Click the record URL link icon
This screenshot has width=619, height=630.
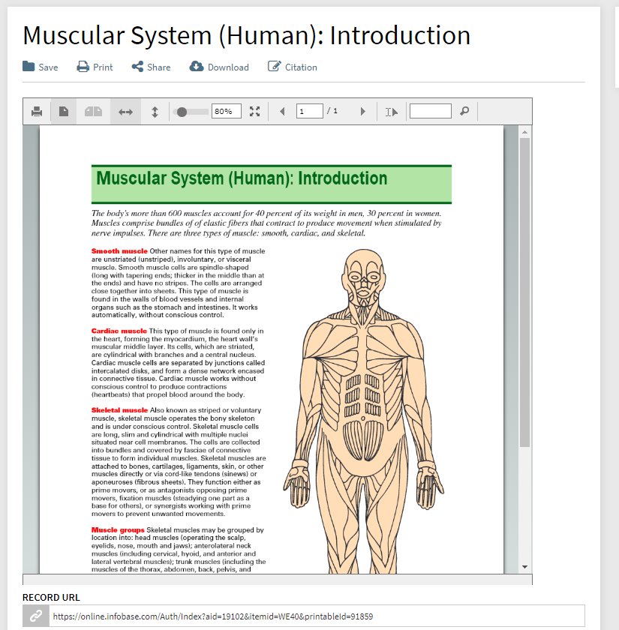pyautogui.click(x=36, y=616)
